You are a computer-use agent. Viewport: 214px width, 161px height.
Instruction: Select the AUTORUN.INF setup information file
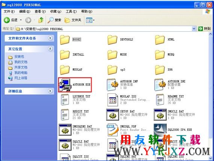[122, 85]
